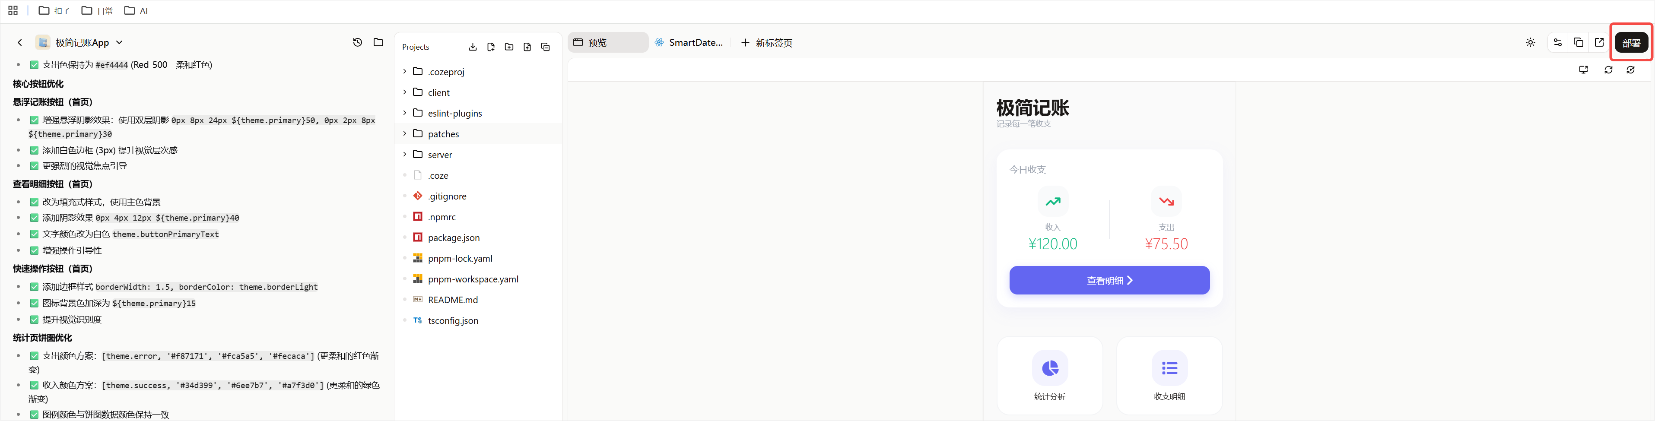Viewport: 1655px width, 421px height.
Task: Click the 查看明细 button in preview
Action: pyautogui.click(x=1109, y=281)
